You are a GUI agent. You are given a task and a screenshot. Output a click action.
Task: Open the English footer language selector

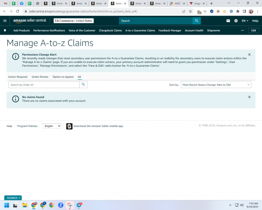(52, 126)
